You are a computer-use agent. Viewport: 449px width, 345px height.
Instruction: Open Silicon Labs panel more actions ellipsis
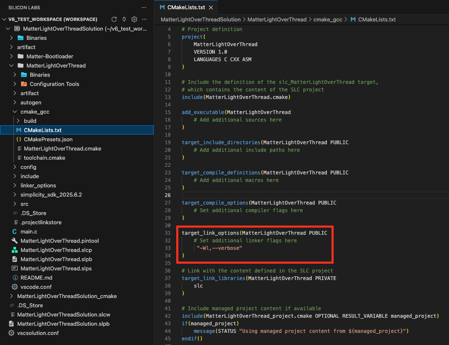tap(144, 8)
